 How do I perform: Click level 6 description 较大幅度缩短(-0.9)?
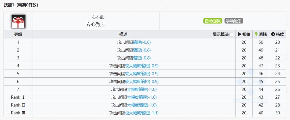click(142, 81)
